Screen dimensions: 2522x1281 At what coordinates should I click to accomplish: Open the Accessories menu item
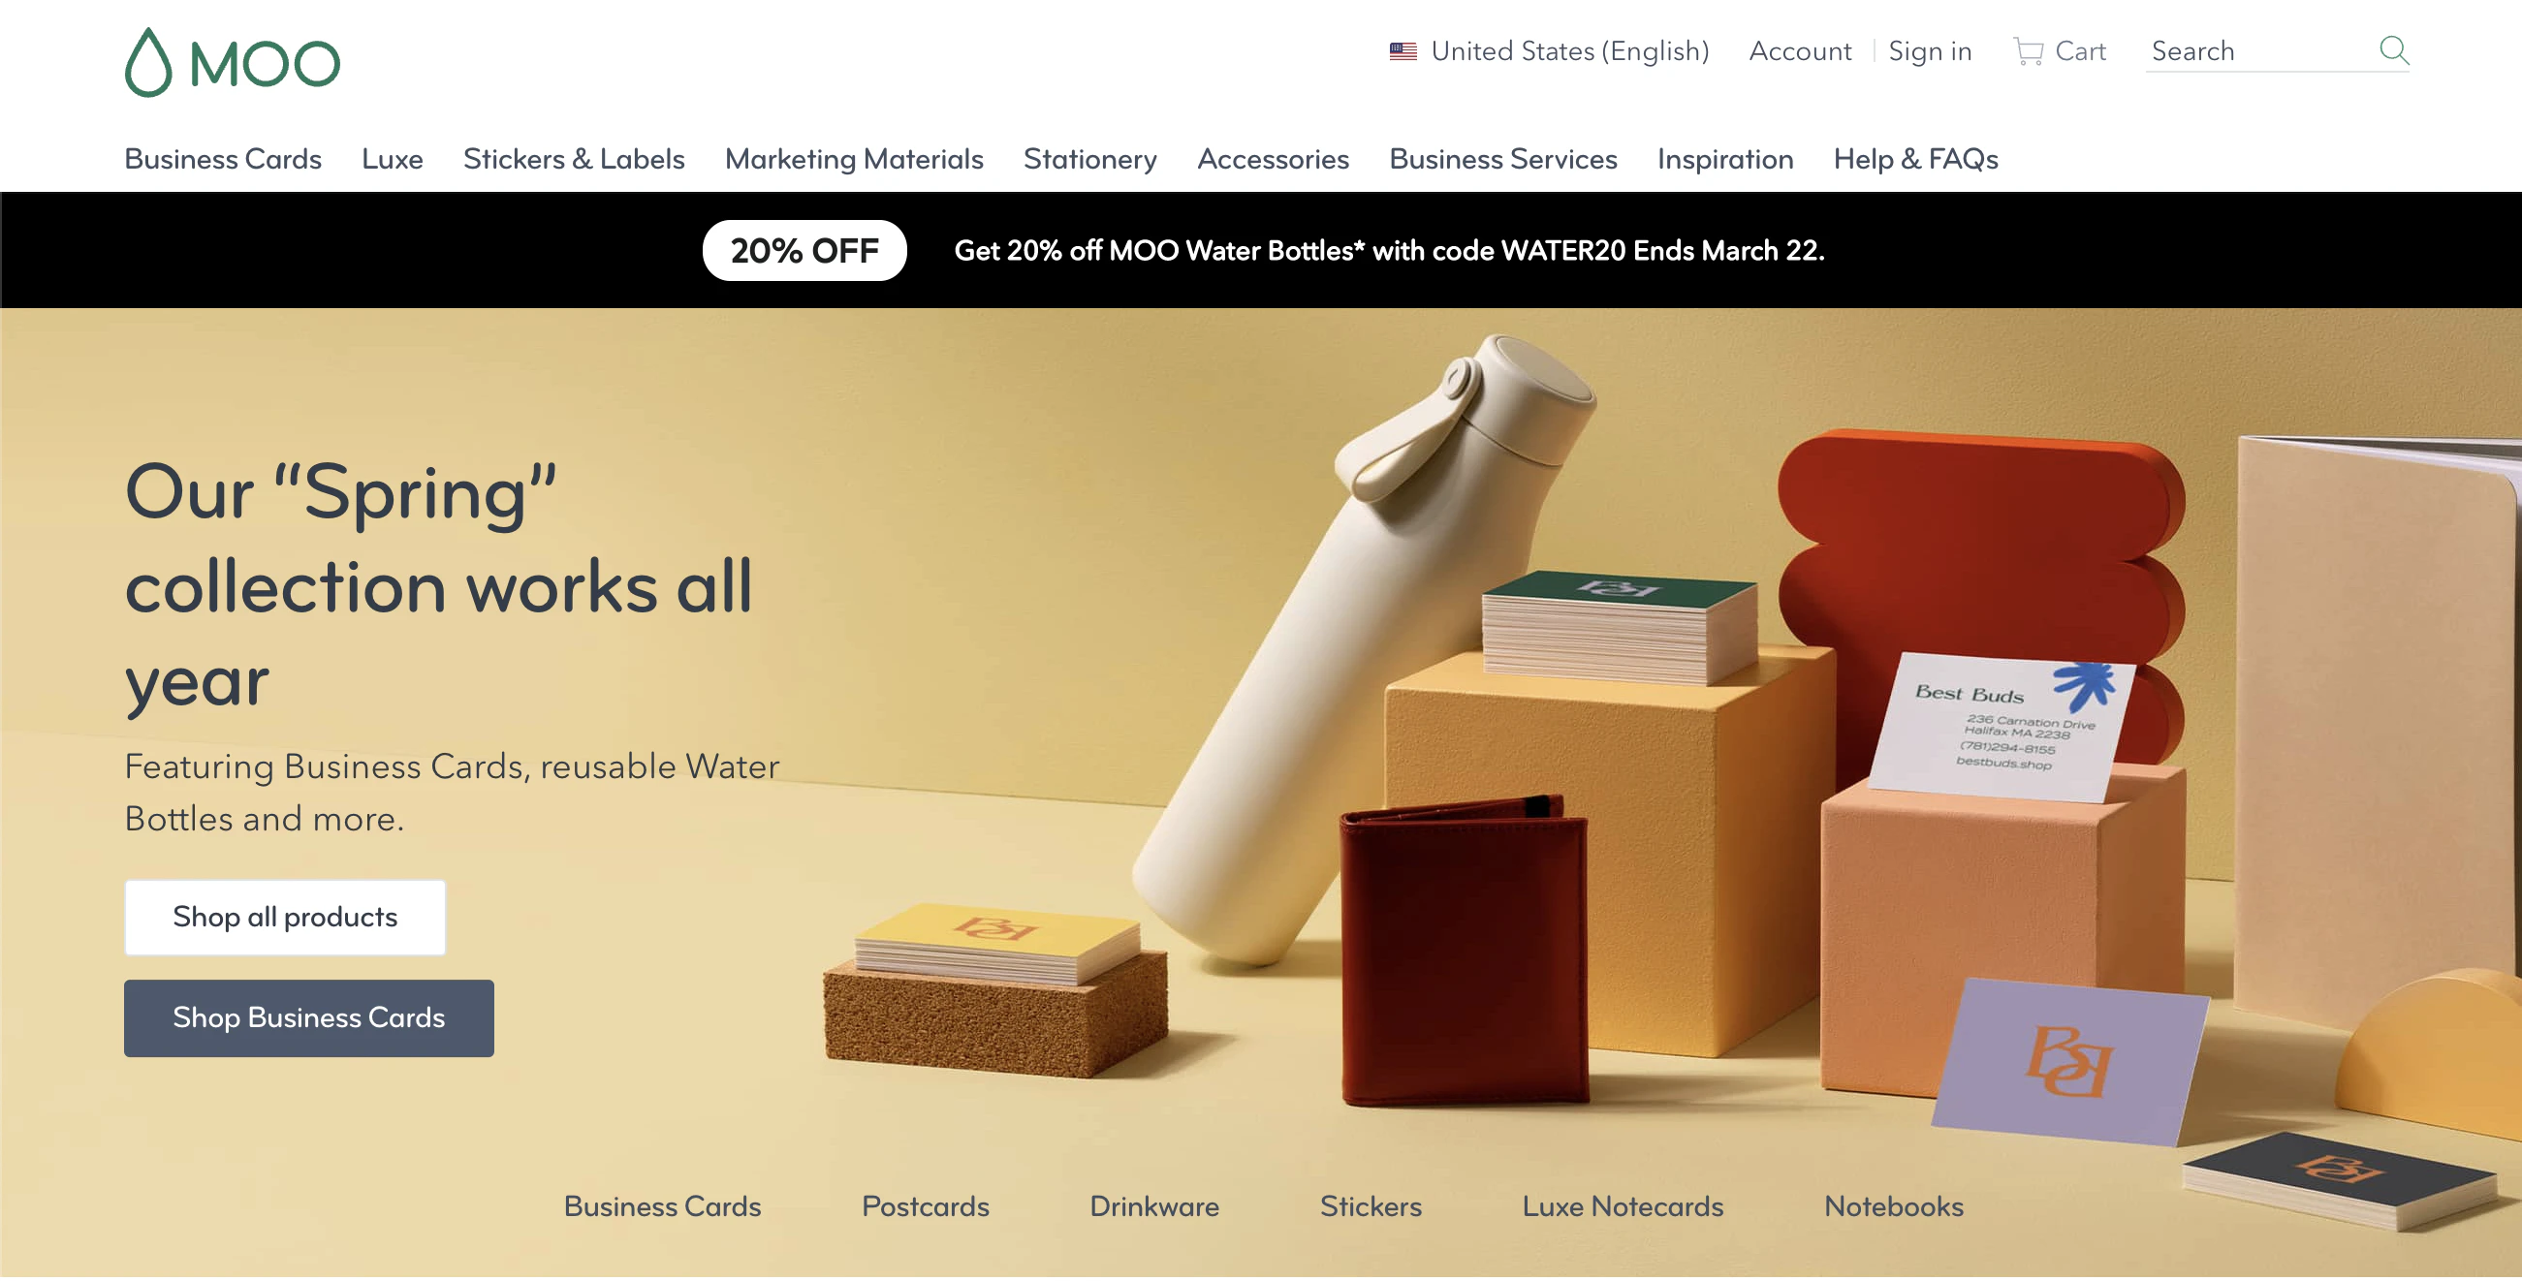pyautogui.click(x=1273, y=159)
